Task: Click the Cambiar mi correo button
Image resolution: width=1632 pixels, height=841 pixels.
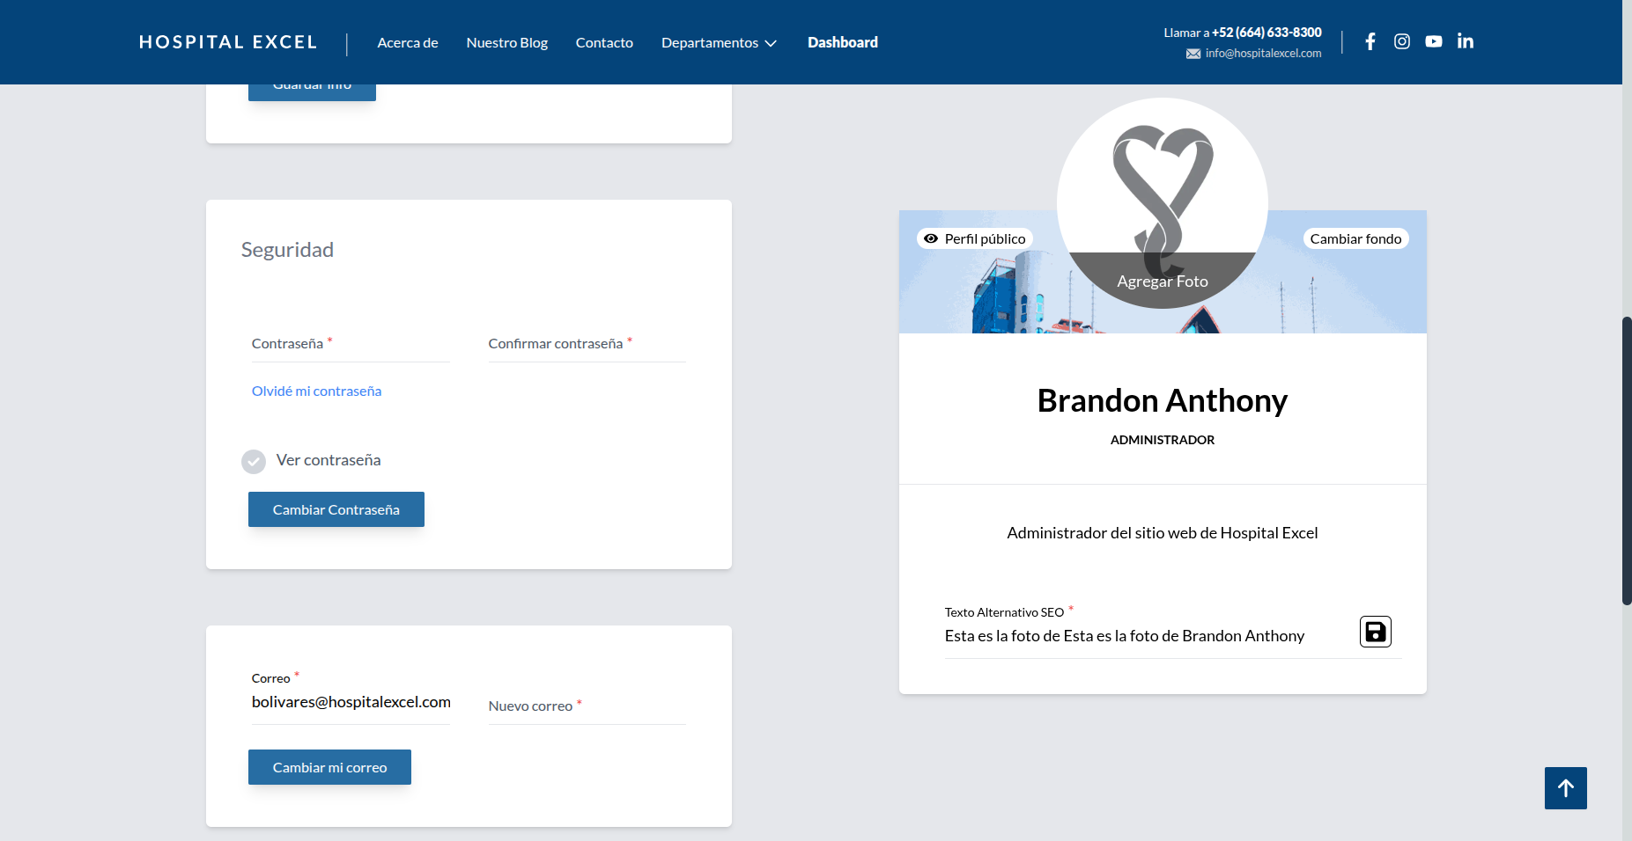Action: [x=329, y=767]
